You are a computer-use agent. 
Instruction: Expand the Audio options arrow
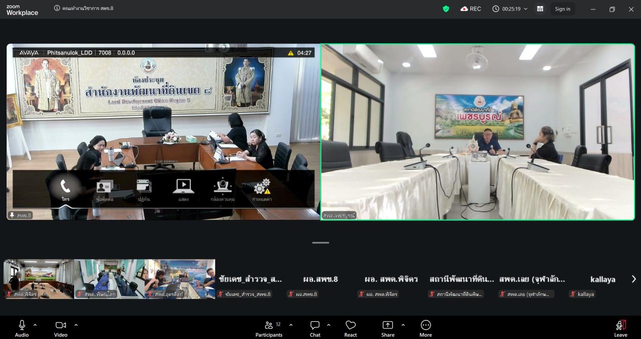(x=35, y=325)
